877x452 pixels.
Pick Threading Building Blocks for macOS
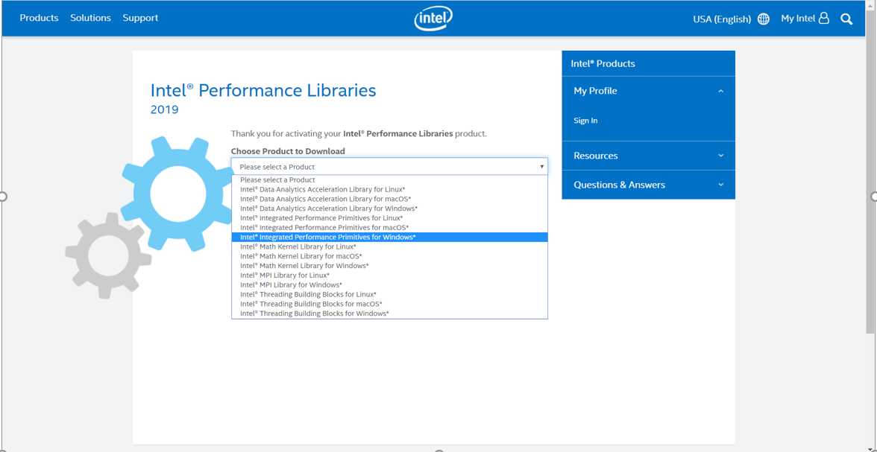click(x=389, y=304)
